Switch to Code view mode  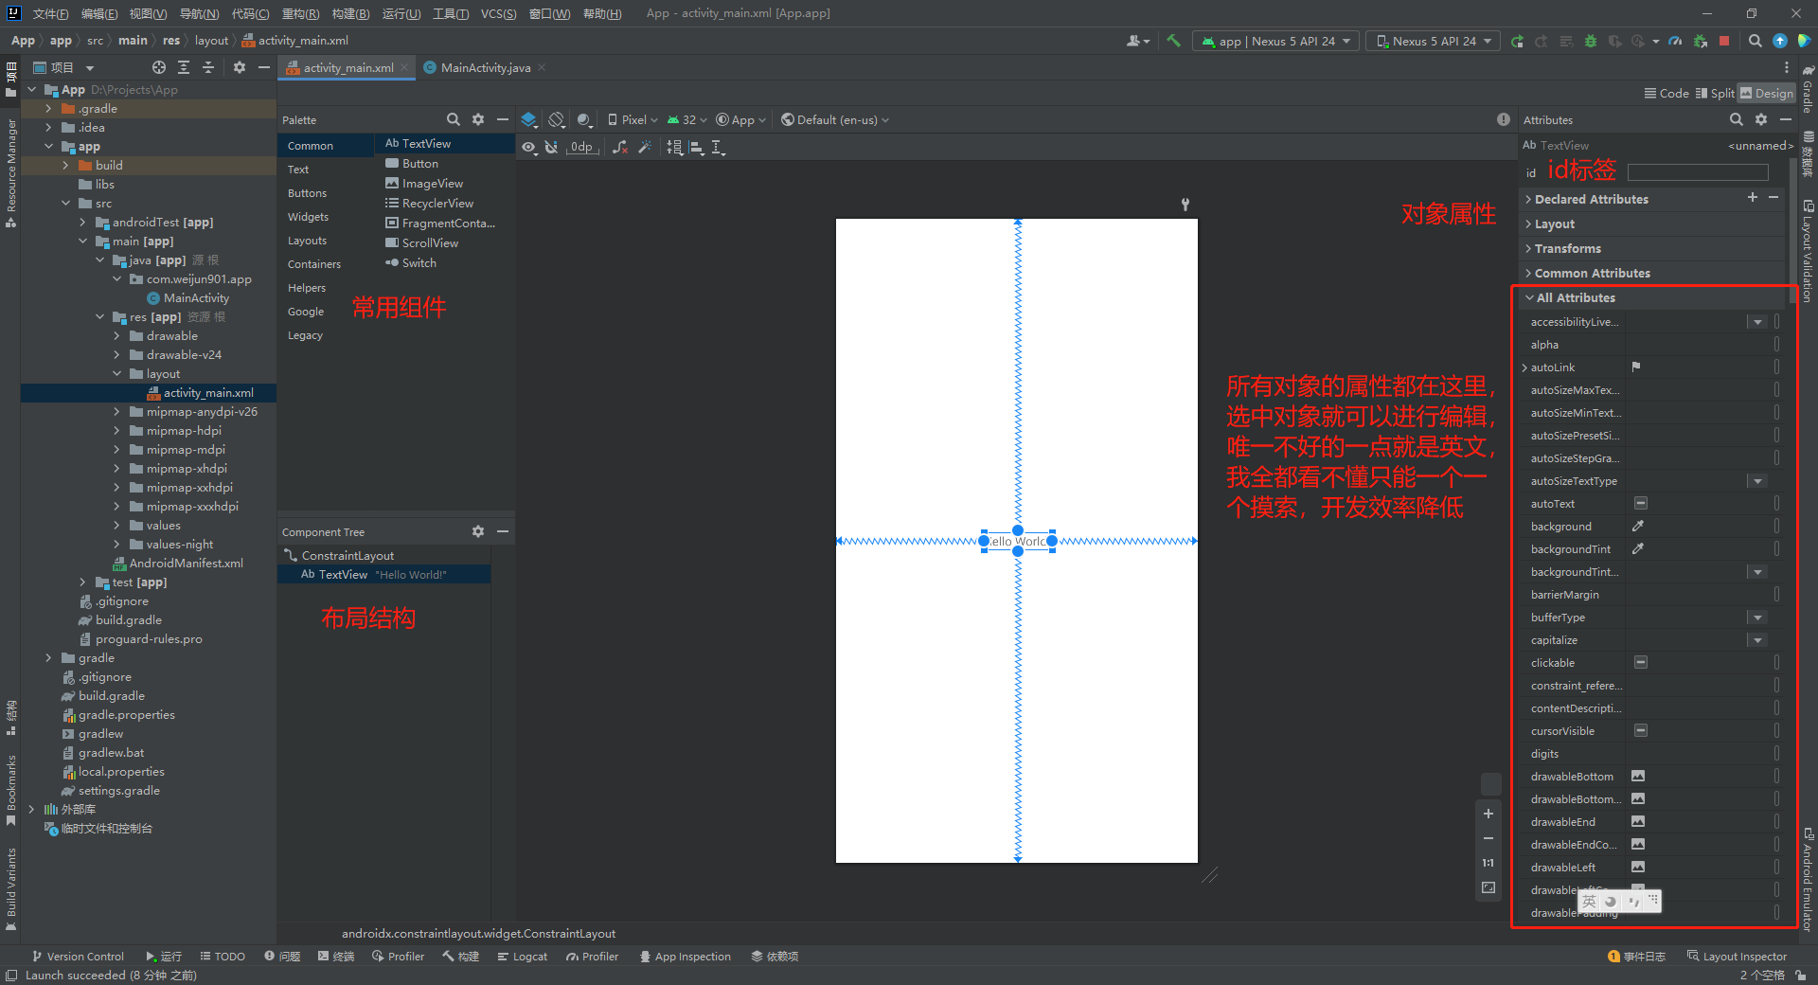click(x=1666, y=93)
